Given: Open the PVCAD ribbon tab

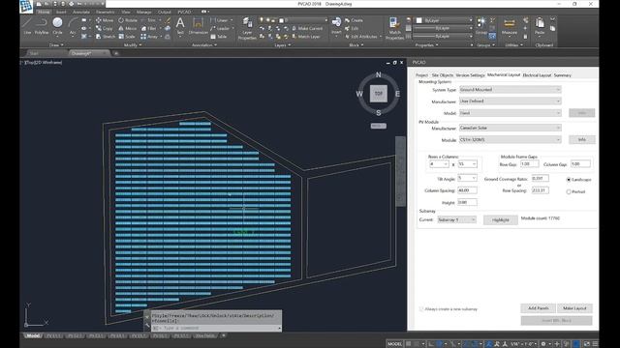Looking at the screenshot, I should (x=184, y=12).
